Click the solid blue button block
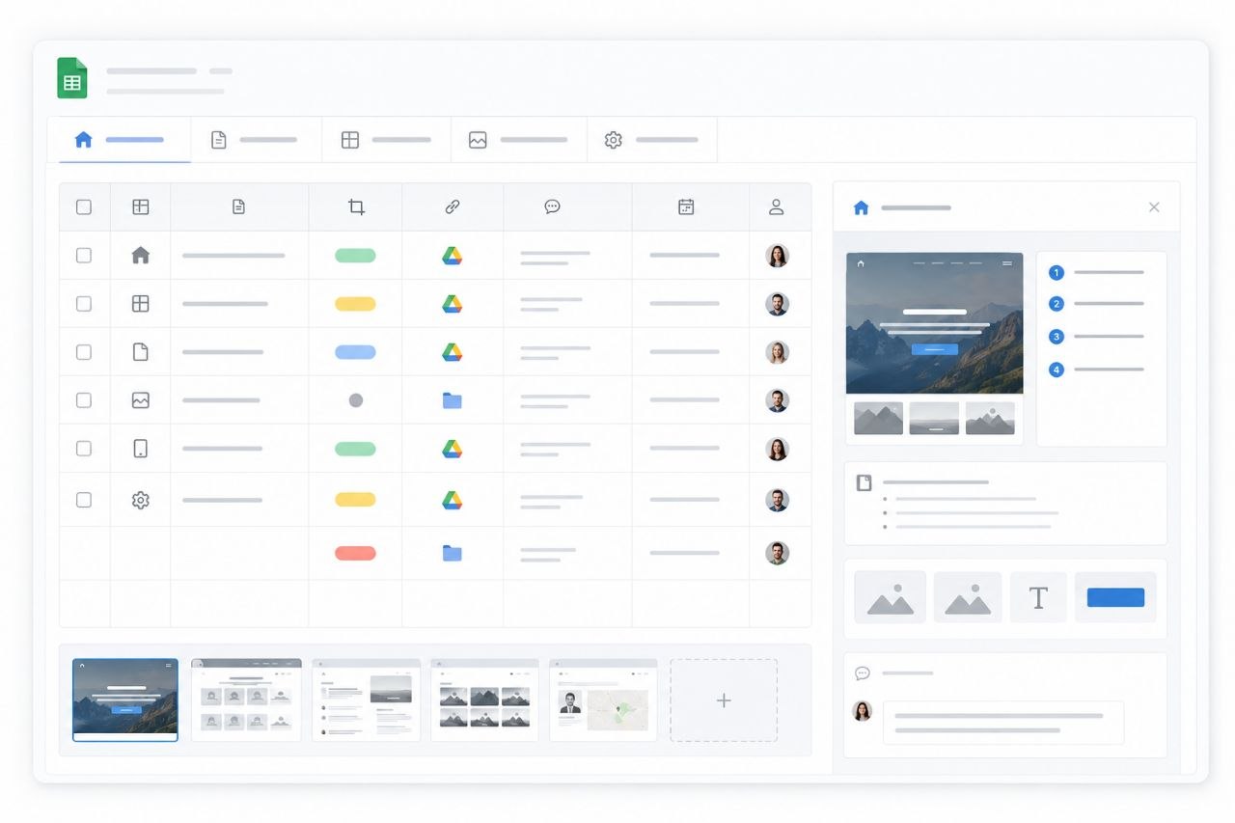This screenshot has height=823, width=1235. 1115,597
